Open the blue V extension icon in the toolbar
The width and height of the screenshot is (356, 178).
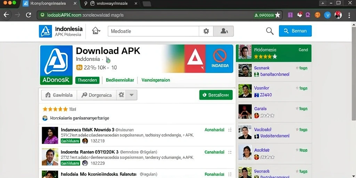pos(327,15)
